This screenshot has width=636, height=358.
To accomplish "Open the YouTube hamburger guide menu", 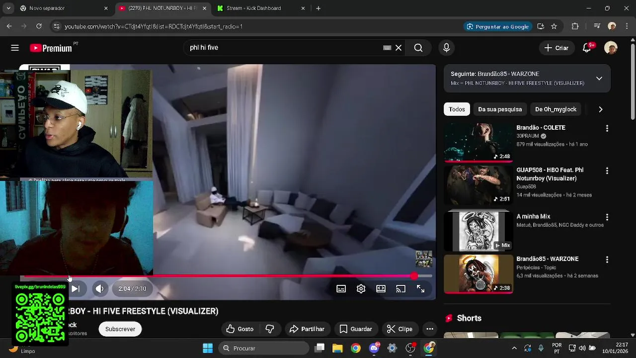I will (x=15, y=48).
